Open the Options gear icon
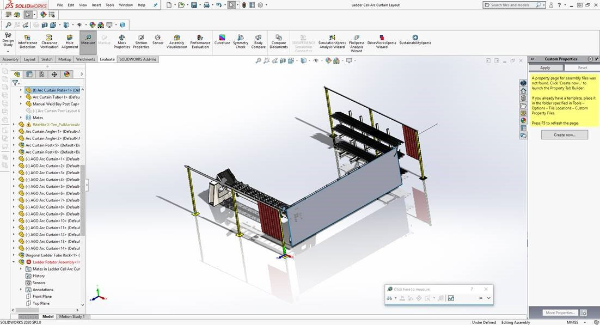The image size is (600, 325). (x=260, y=5)
